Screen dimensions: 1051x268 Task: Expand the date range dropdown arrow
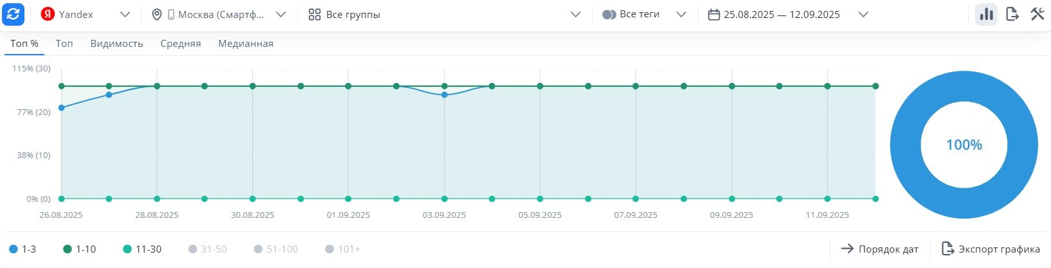point(864,15)
